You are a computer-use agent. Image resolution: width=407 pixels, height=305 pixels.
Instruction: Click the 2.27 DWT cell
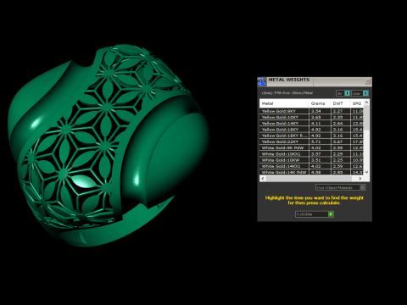(340, 111)
